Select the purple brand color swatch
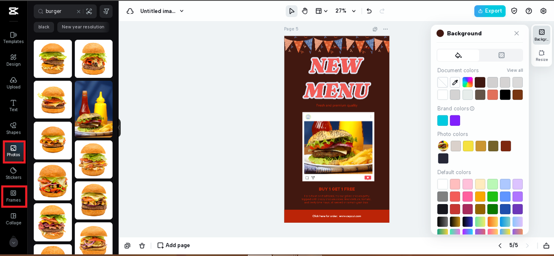The image size is (554, 256). point(455,121)
